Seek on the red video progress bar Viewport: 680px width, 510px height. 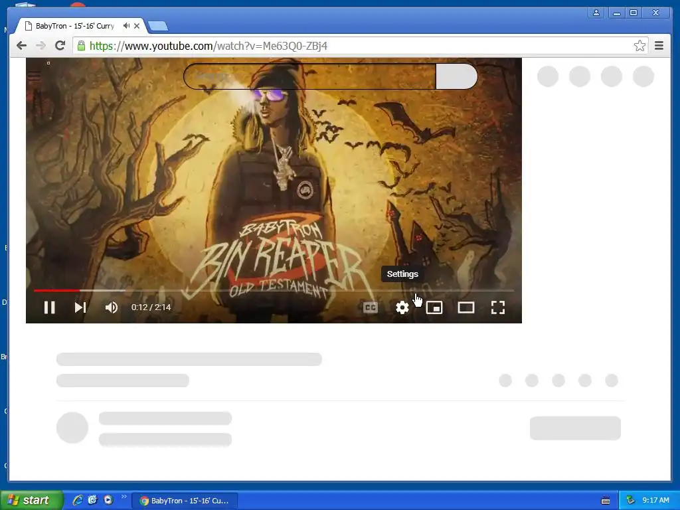pyautogui.click(x=274, y=290)
